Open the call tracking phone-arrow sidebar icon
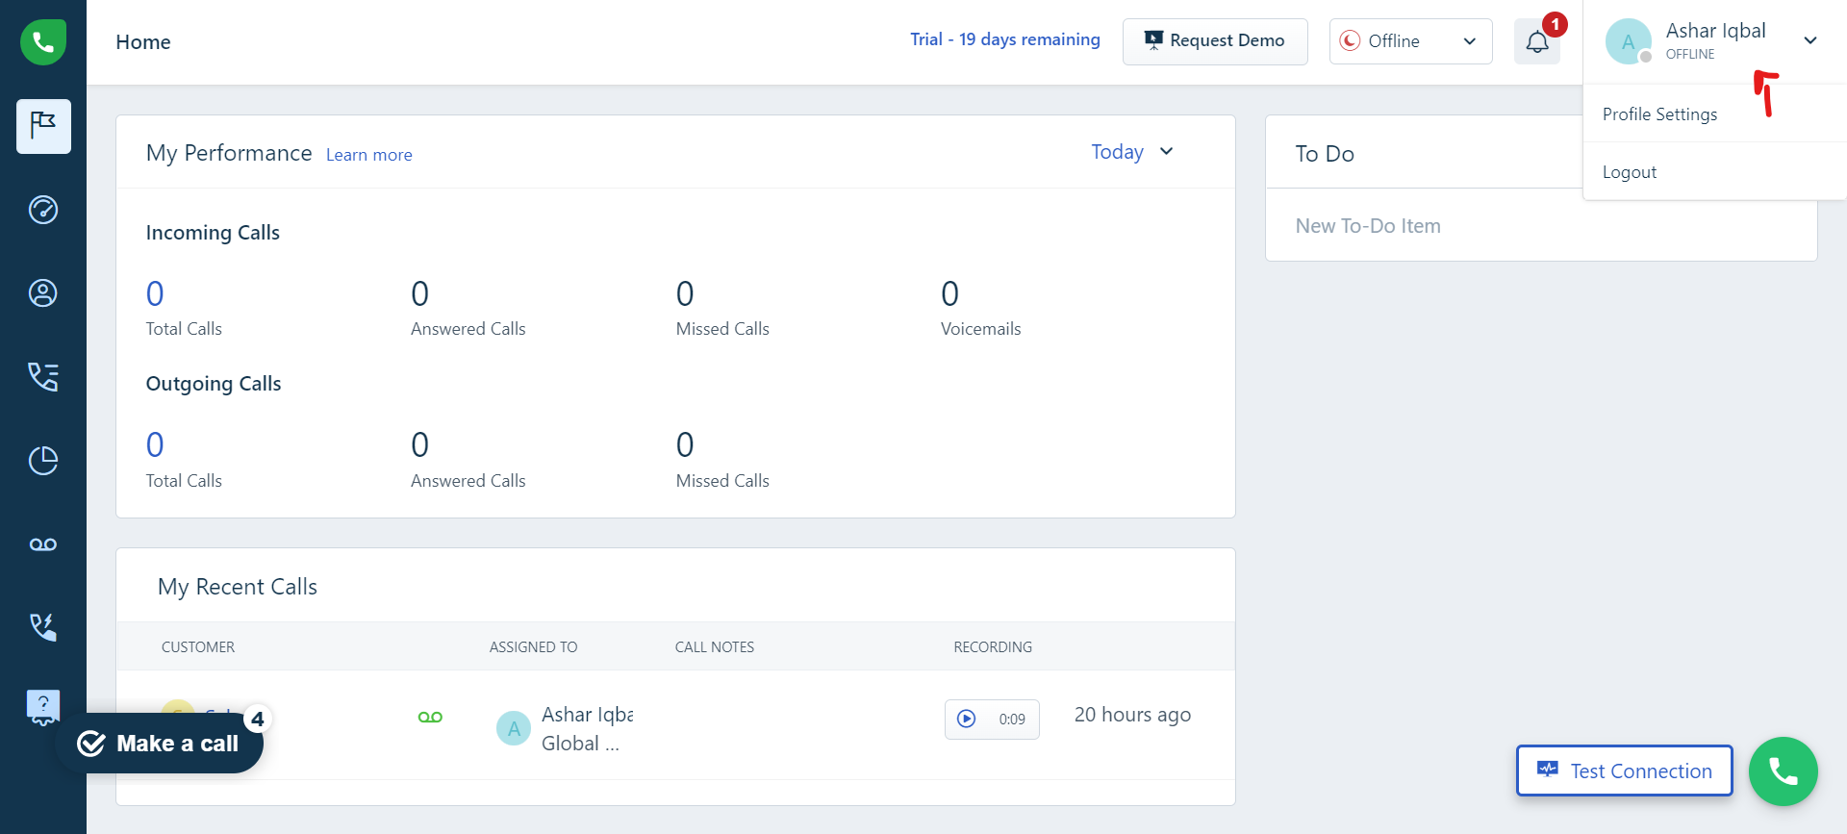Image resolution: width=1847 pixels, height=834 pixels. (x=43, y=627)
